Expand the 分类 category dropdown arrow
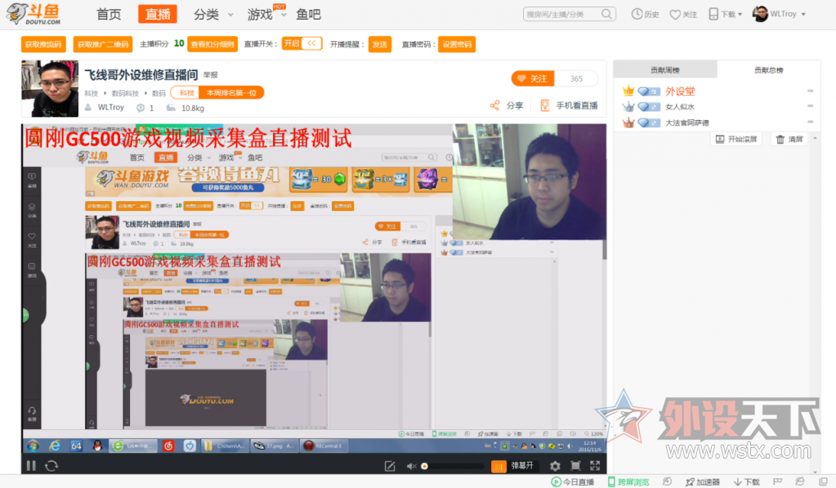This screenshot has width=836, height=488. 230,15
